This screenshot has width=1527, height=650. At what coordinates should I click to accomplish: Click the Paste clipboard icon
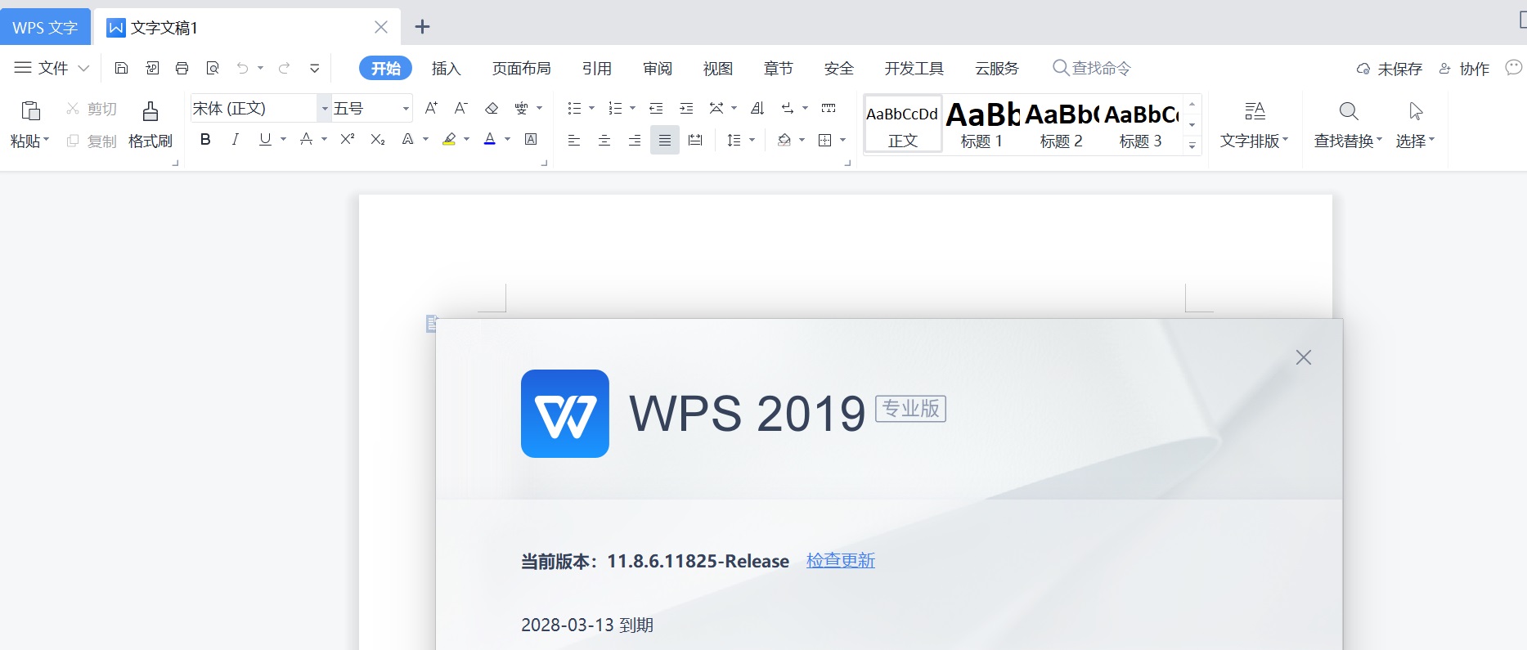tap(30, 110)
